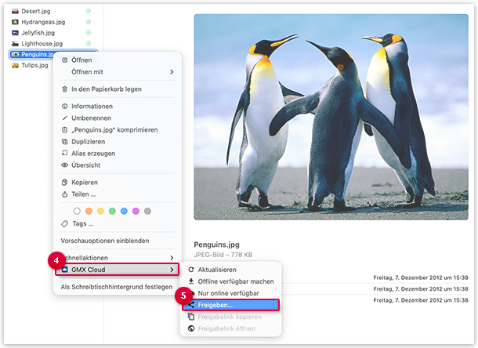Click the Aktualisieren refresh icon

coord(191,270)
